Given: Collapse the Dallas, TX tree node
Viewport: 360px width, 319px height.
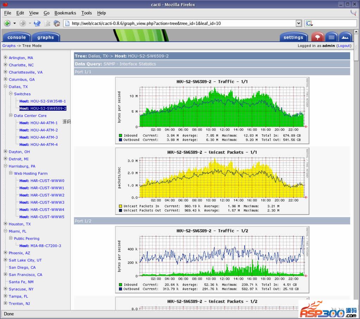Looking at the screenshot, I should [x=5, y=87].
